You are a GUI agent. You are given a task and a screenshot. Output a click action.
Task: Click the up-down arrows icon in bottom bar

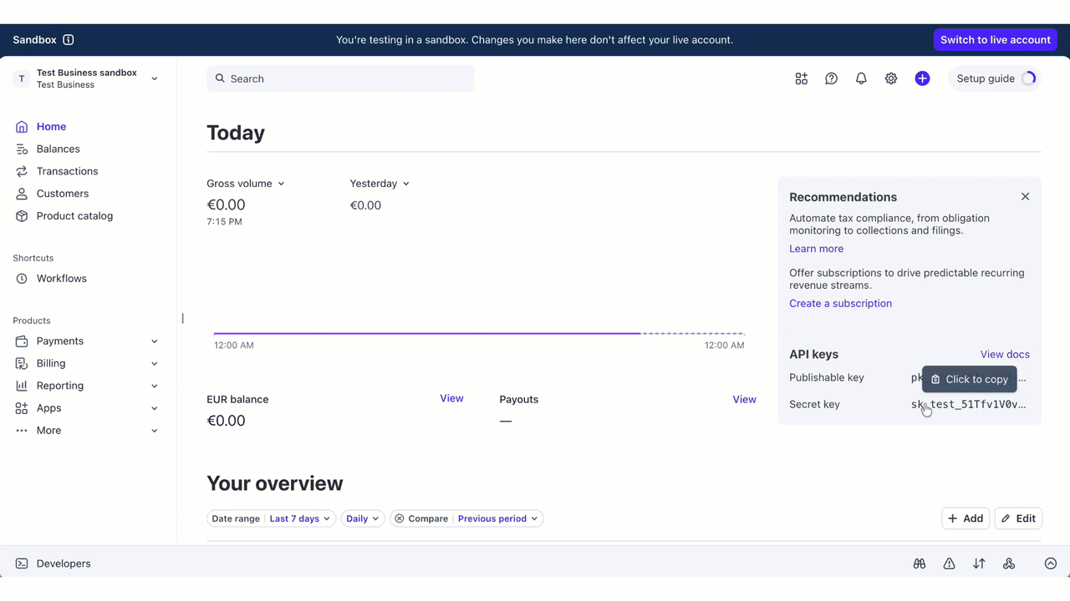coord(979,563)
